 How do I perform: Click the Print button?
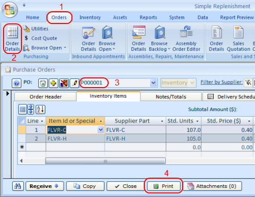[164, 186]
